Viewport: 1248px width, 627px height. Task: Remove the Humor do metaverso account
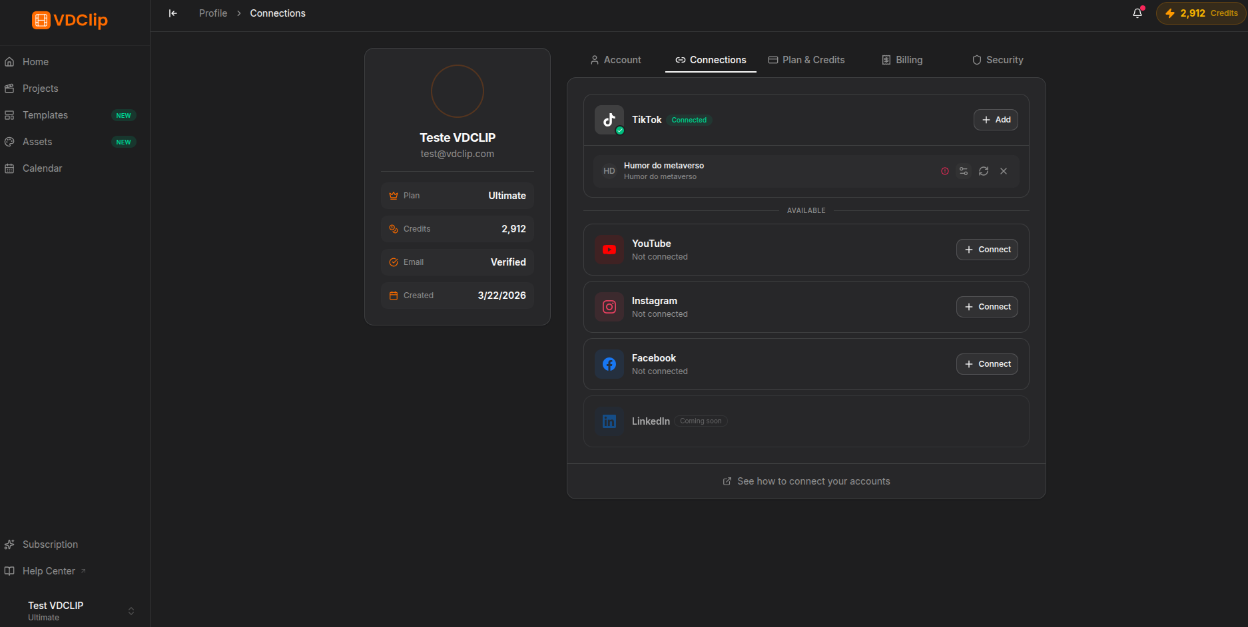point(1004,171)
